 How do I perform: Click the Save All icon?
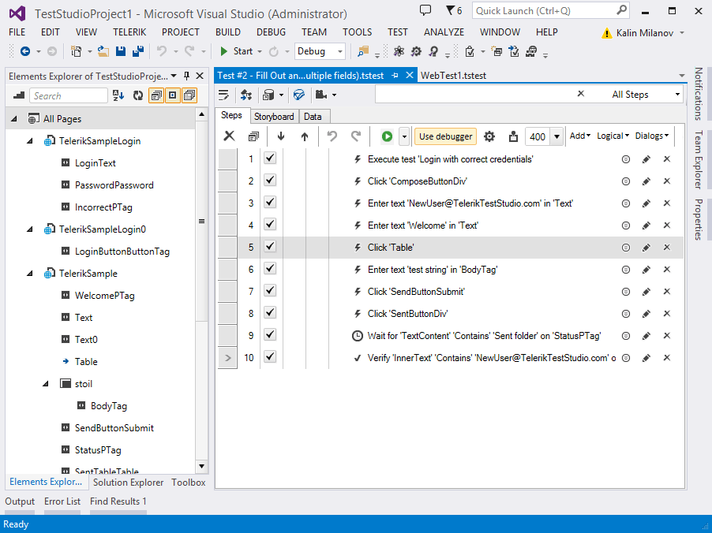tap(137, 51)
